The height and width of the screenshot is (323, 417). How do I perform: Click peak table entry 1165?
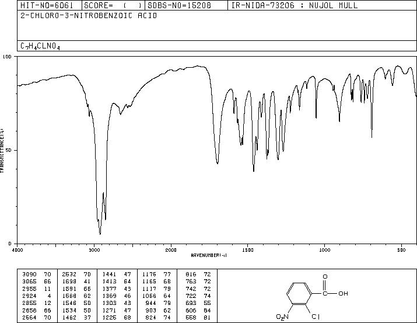(149, 282)
